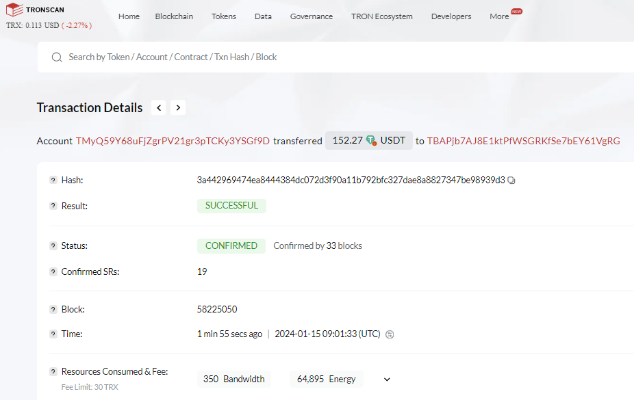This screenshot has height=400, width=634.
Task: Click the help icon beside Block
Action: click(53, 309)
